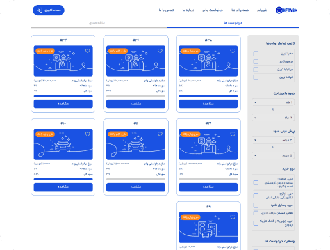Click the progress bar on card #10
Screen dimensions: 330x250
pos(63,179)
